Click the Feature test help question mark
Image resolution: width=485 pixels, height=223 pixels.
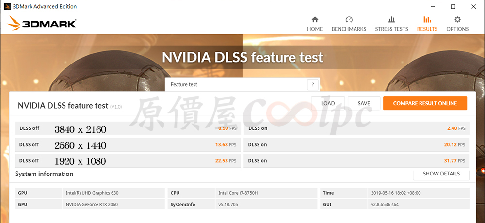pyautogui.click(x=313, y=84)
